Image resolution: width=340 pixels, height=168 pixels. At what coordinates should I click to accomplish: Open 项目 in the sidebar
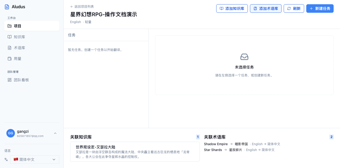32,26
